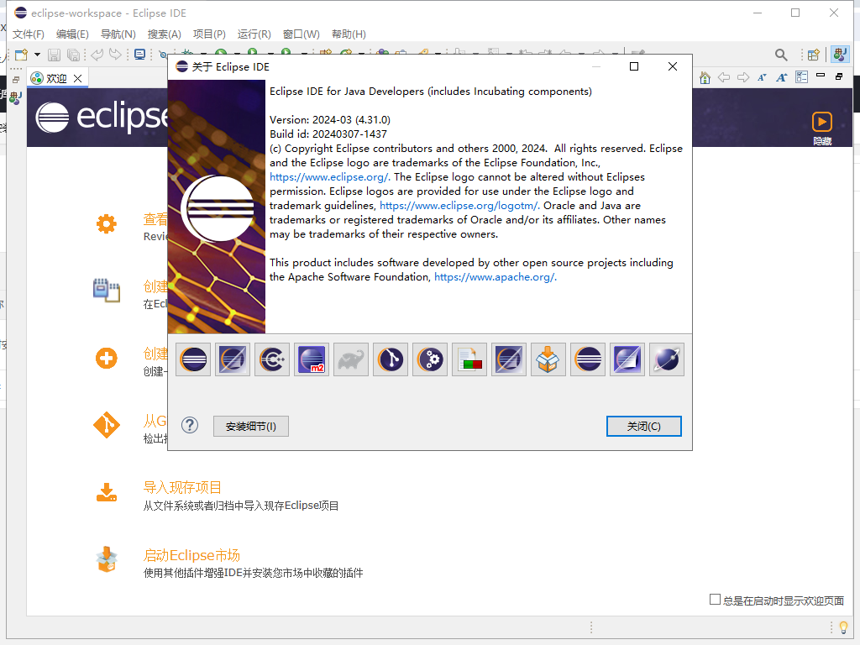Click the EGit branch feature icon
The height and width of the screenshot is (645, 860).
click(391, 359)
